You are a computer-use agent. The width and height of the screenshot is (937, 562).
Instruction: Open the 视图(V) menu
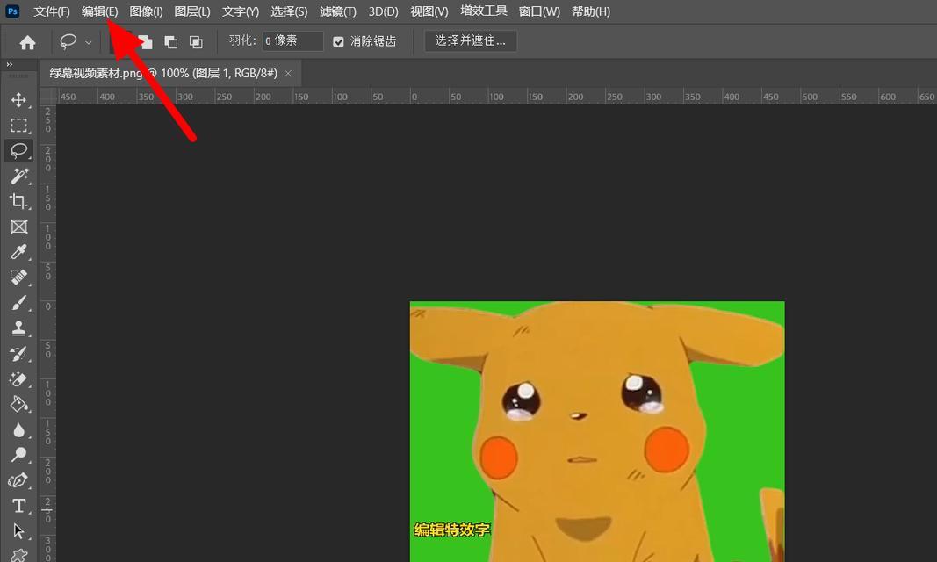tap(429, 11)
